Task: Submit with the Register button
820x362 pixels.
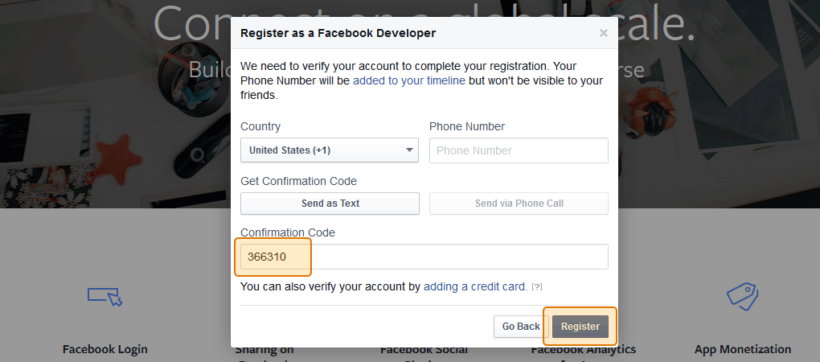Action: coord(580,327)
